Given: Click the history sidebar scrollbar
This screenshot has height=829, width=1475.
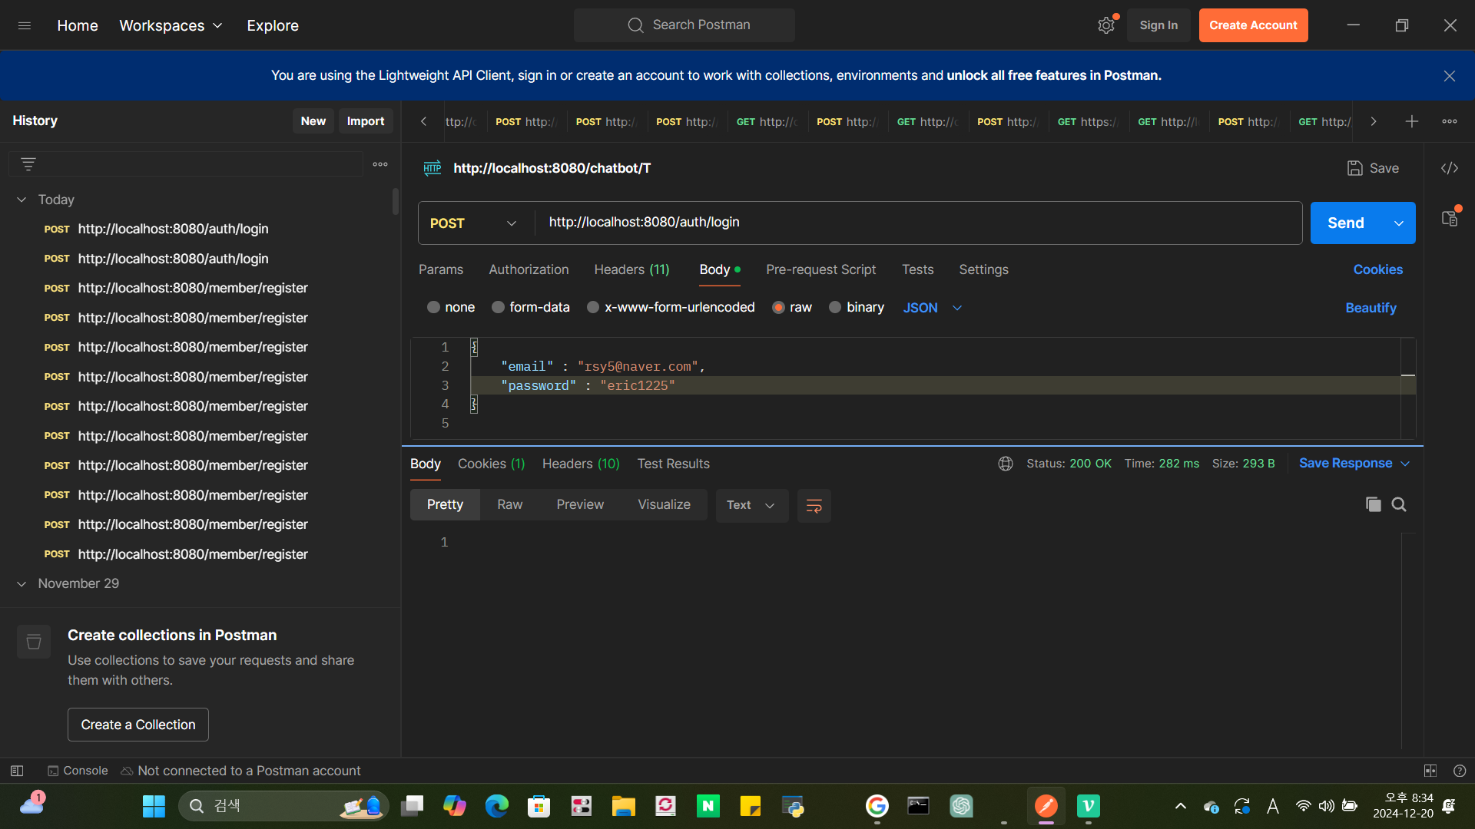Looking at the screenshot, I should (395, 202).
